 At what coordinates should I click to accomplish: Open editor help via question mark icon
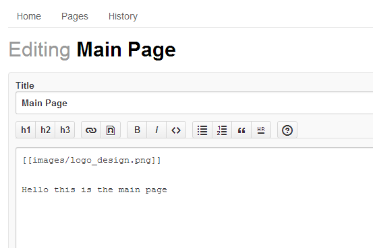tap(287, 130)
